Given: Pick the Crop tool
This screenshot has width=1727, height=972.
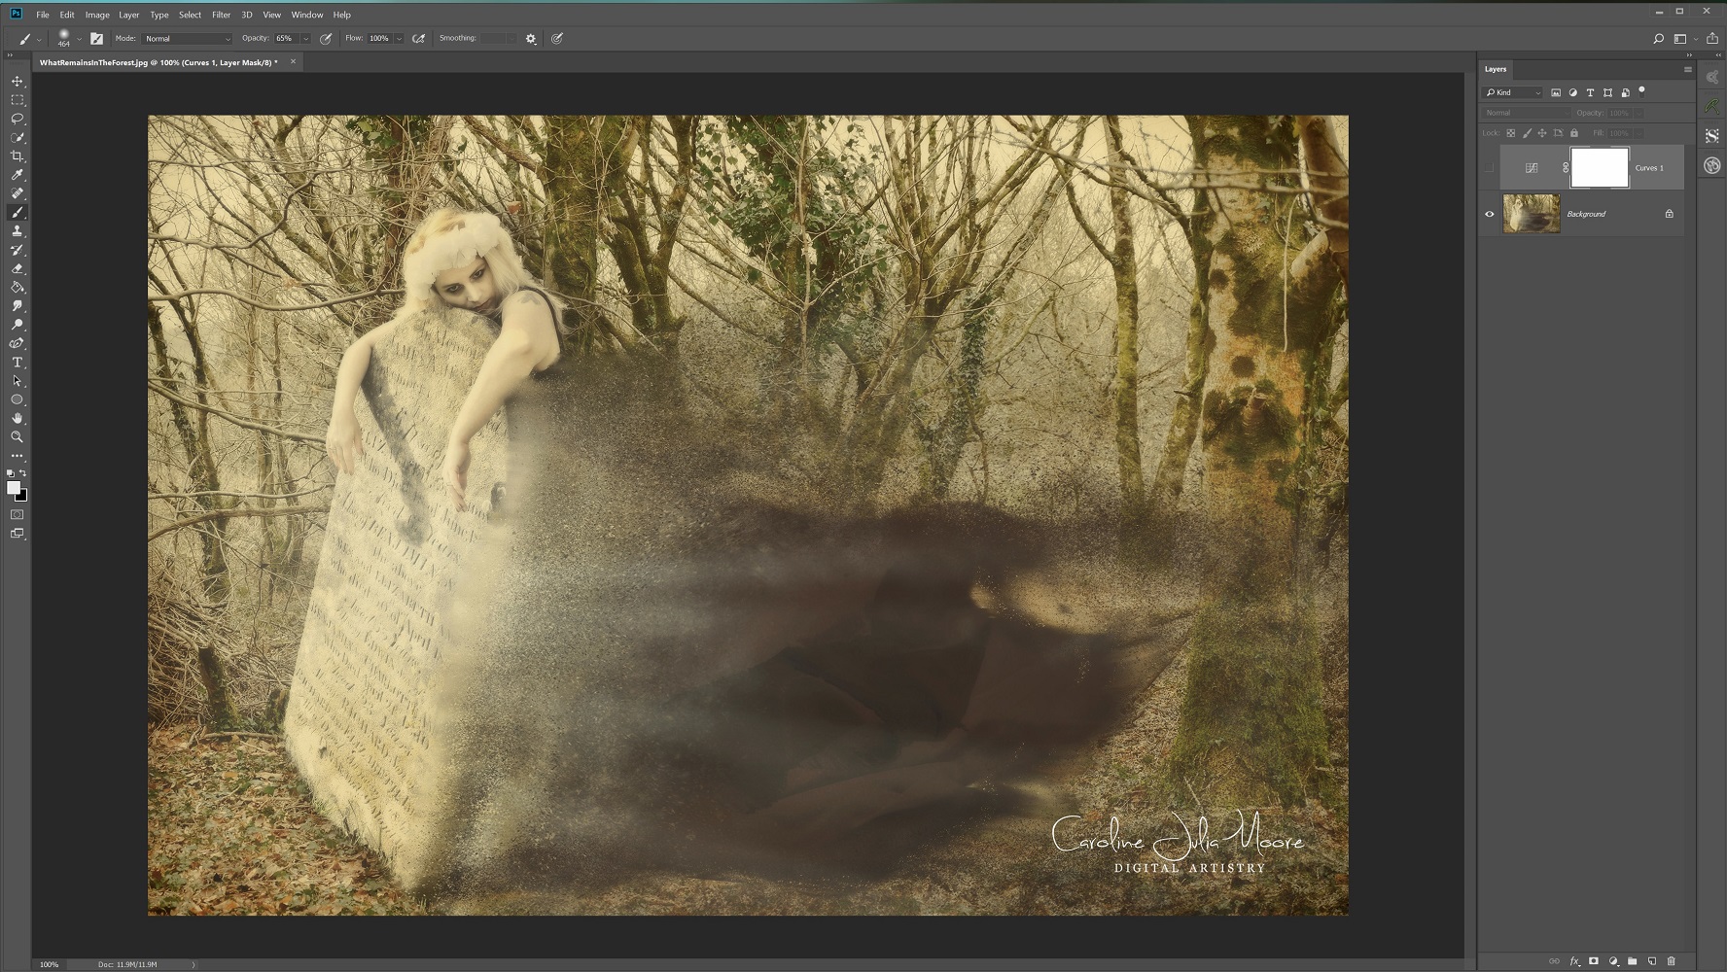Looking at the screenshot, I should coord(17,156).
